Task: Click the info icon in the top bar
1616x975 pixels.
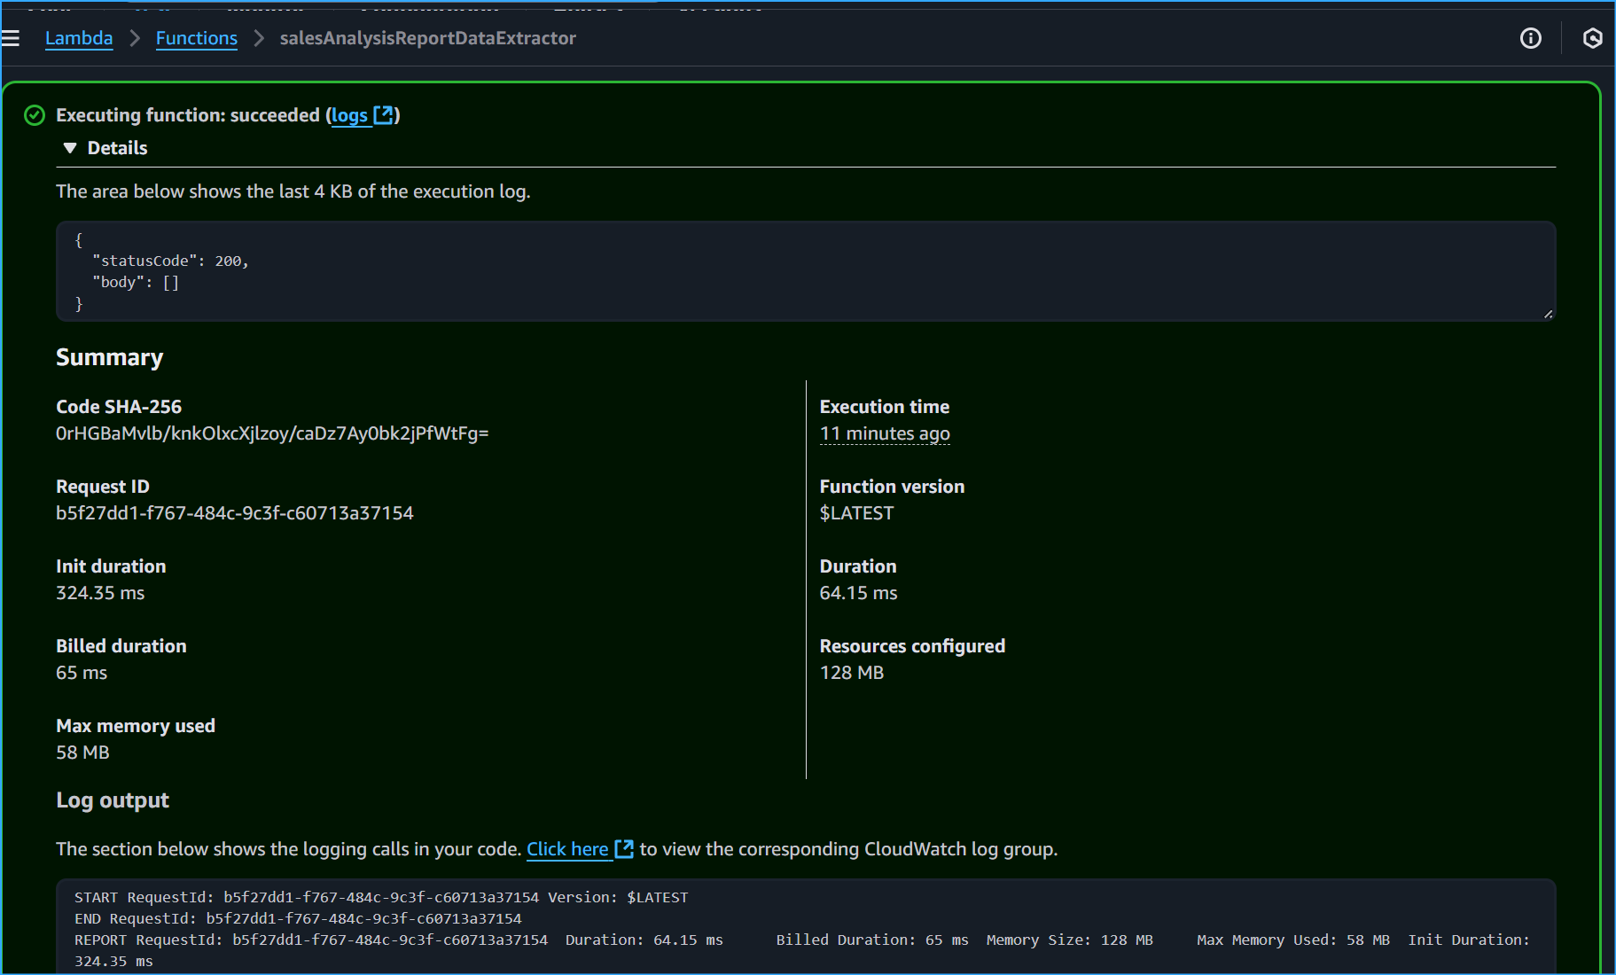Action: [x=1531, y=38]
